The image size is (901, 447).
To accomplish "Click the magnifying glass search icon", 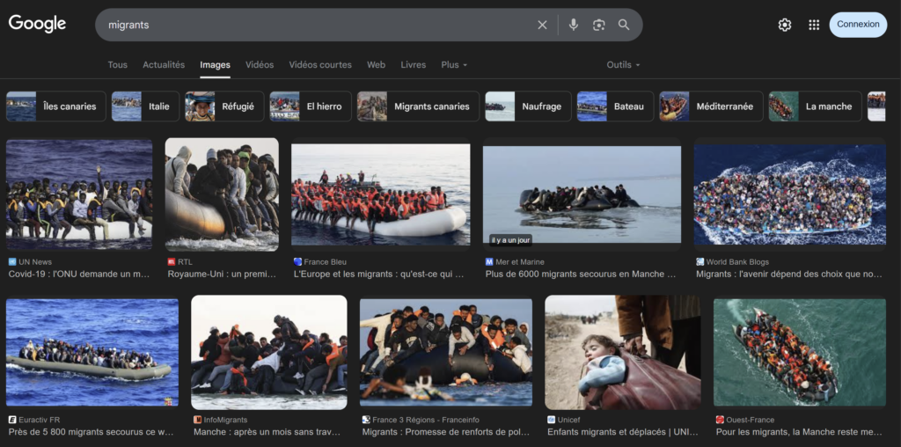I will click(624, 25).
